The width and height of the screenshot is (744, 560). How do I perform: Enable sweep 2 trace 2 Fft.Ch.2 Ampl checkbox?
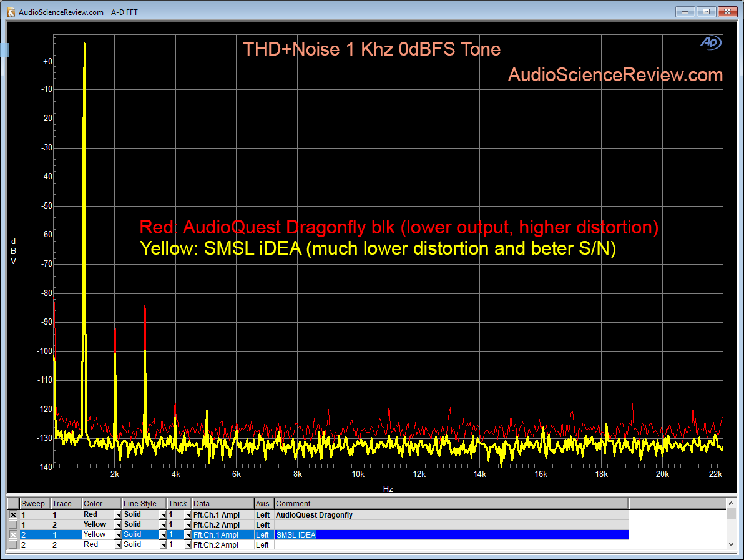[x=13, y=545]
